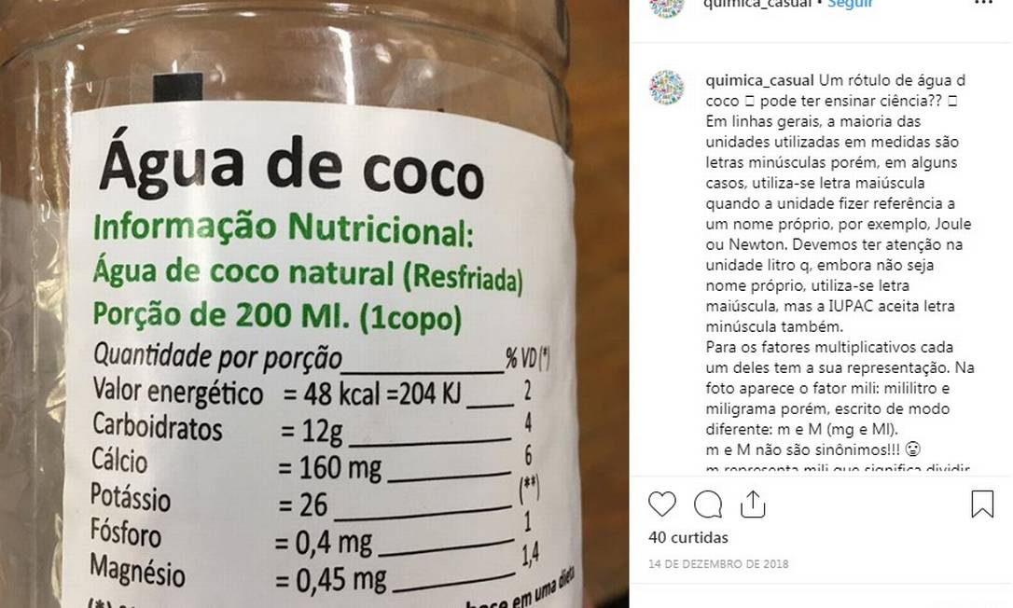This screenshot has height=608, width=1013.
Task: Open the more options three-dot menu
Action: [x=983, y=3]
